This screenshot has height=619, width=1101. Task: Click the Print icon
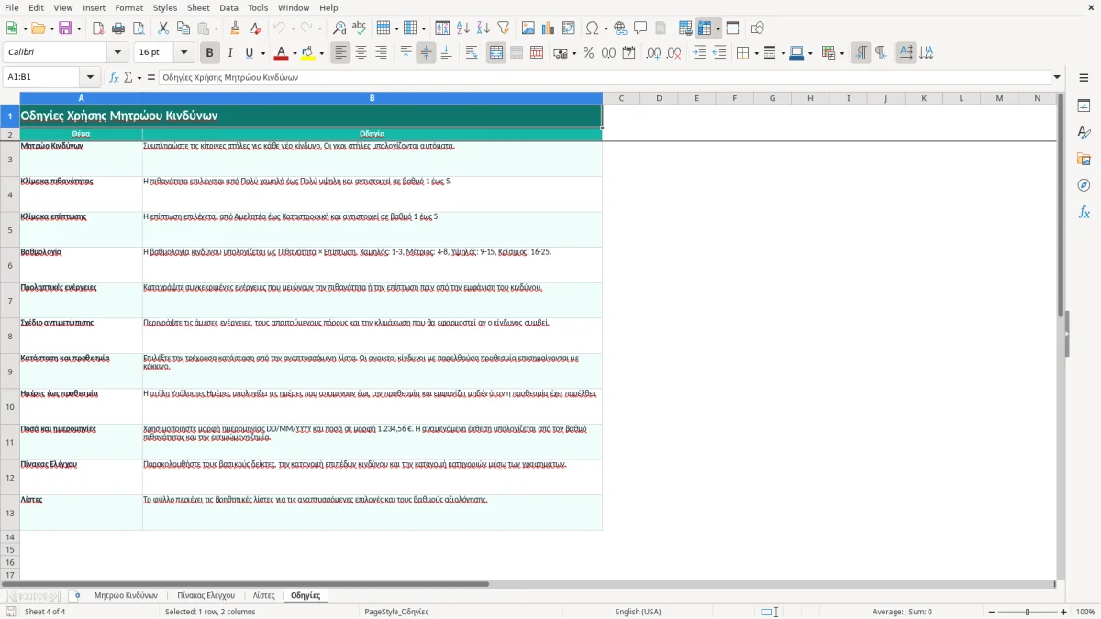click(118, 28)
